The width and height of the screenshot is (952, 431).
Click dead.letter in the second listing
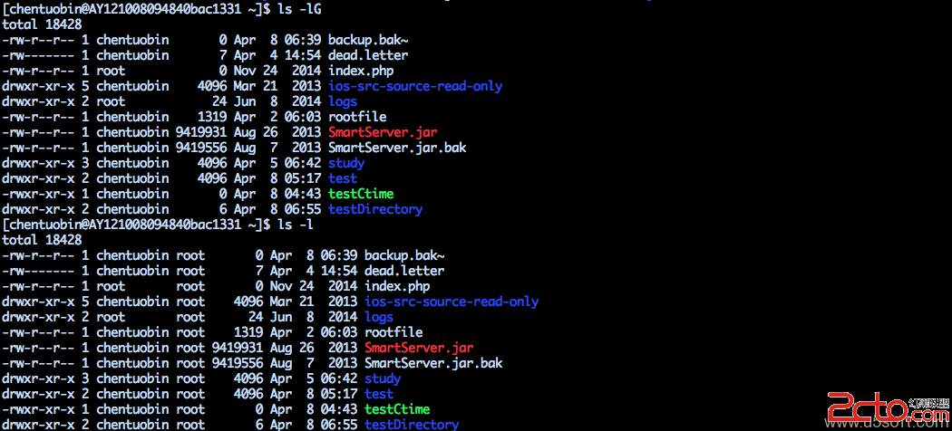pos(404,271)
